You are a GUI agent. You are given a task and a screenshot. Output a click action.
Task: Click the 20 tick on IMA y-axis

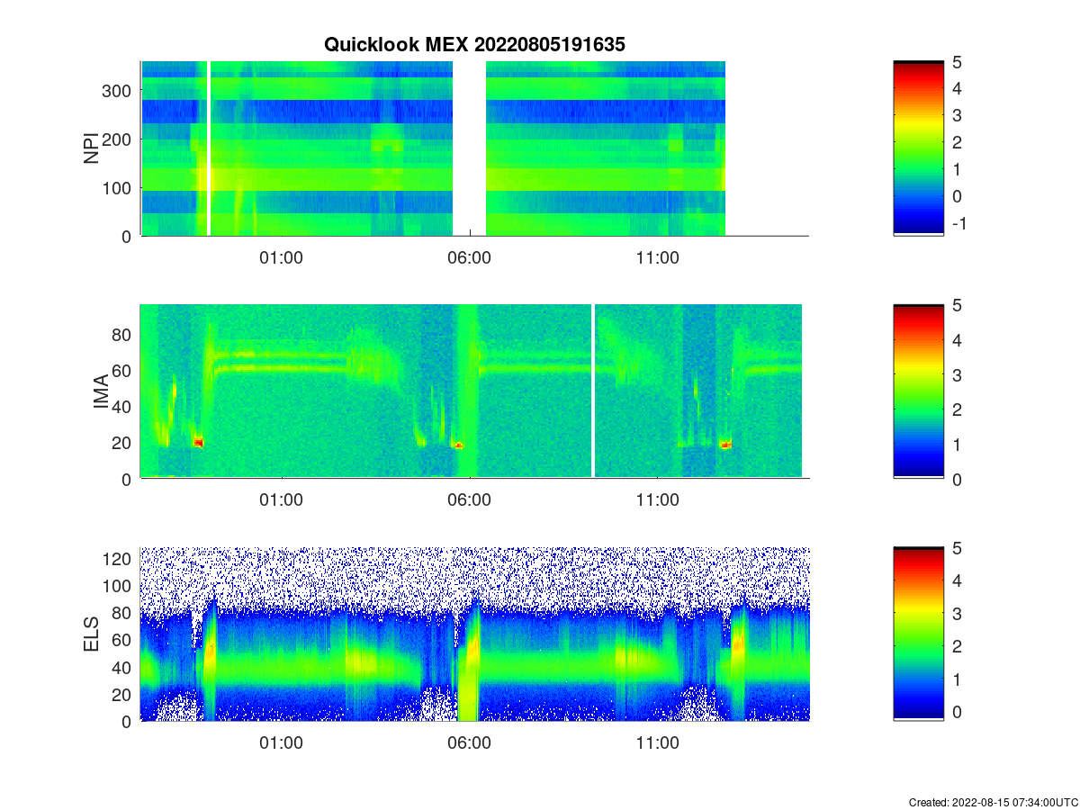click(x=123, y=443)
